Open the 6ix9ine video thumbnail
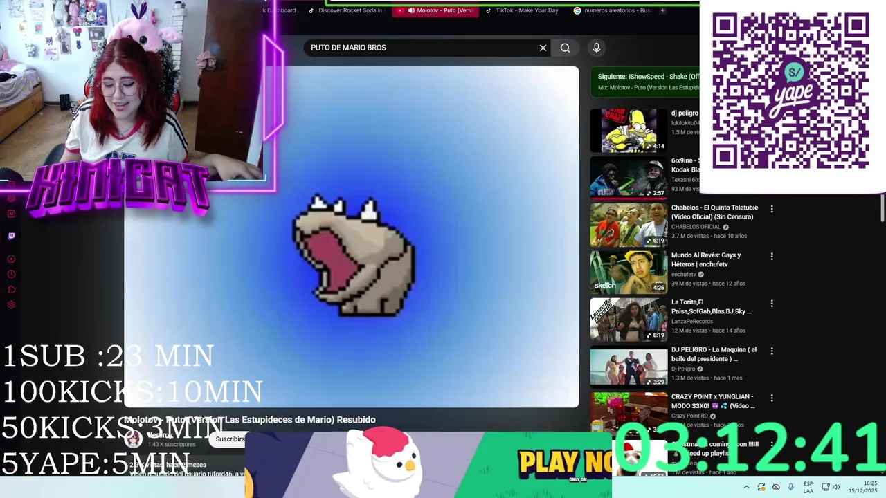Screen dimensions: 886x498 click(629, 178)
